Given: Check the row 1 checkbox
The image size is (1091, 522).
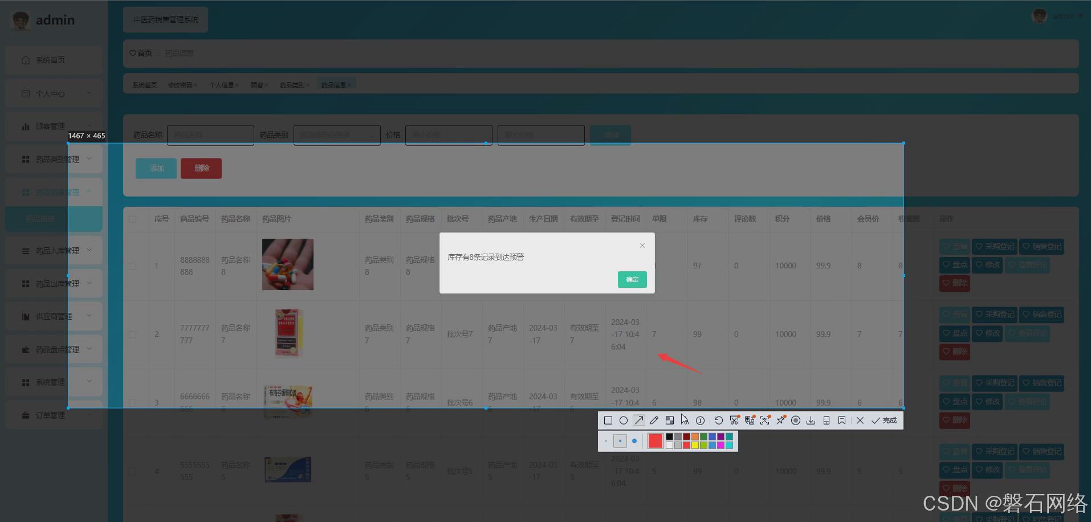Looking at the screenshot, I should click(x=132, y=266).
